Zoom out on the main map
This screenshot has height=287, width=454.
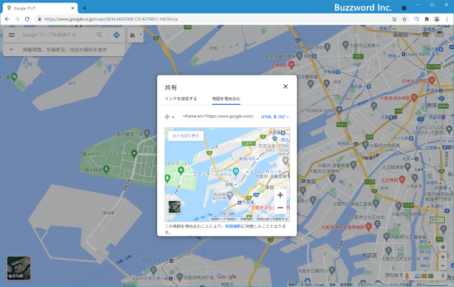pos(443,266)
